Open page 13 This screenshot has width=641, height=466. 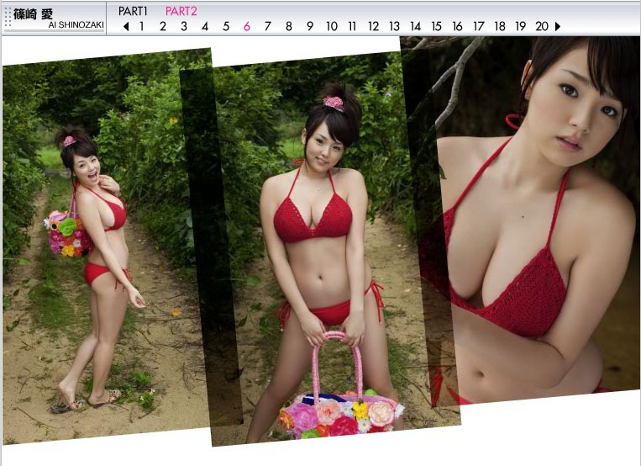coord(394,27)
